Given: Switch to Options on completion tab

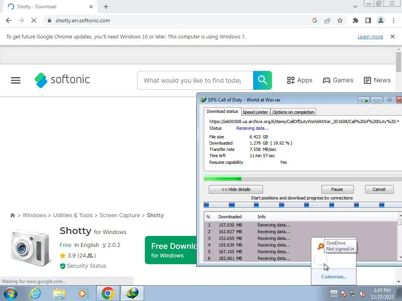Looking at the screenshot, I should [x=293, y=112].
